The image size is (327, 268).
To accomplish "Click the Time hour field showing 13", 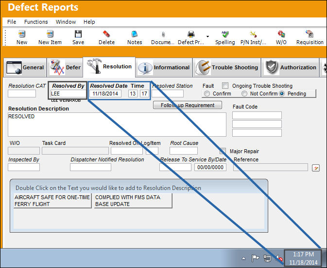I will tap(133, 94).
